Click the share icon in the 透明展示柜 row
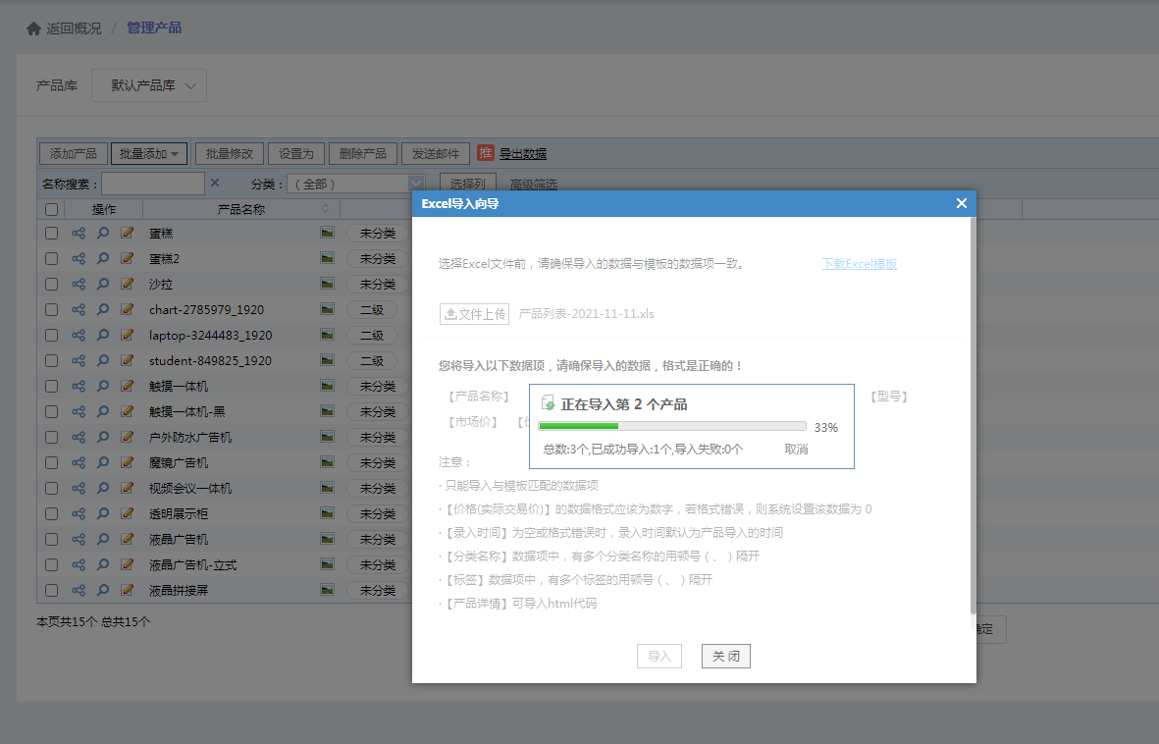1159x744 pixels. (79, 513)
